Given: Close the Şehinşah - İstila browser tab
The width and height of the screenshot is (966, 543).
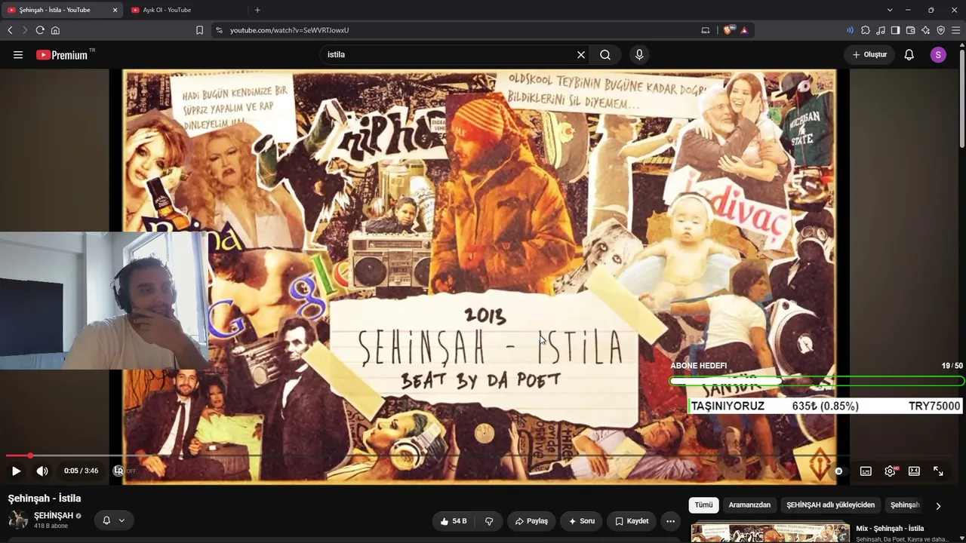Looking at the screenshot, I should pos(115,10).
